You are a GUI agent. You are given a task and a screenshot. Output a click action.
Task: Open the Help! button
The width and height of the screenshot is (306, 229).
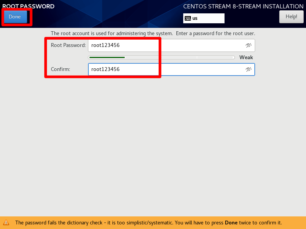pyautogui.click(x=291, y=17)
